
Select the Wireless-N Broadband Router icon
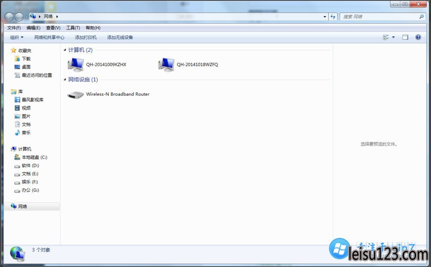[x=75, y=95]
